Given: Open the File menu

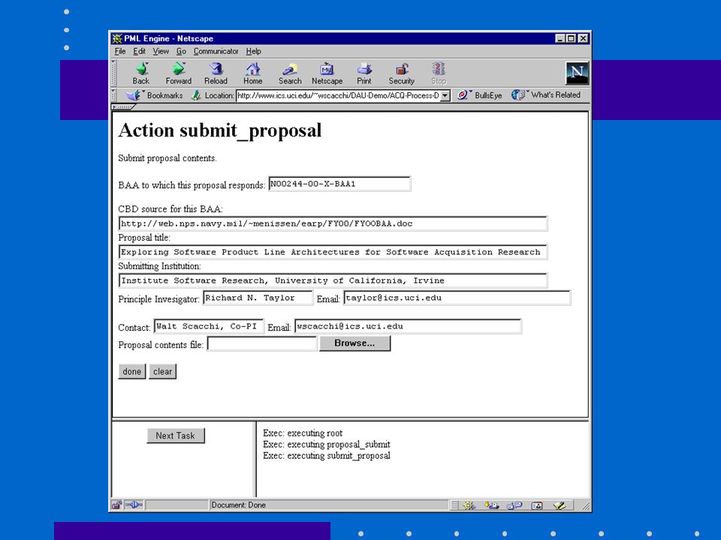Looking at the screenshot, I should (120, 52).
